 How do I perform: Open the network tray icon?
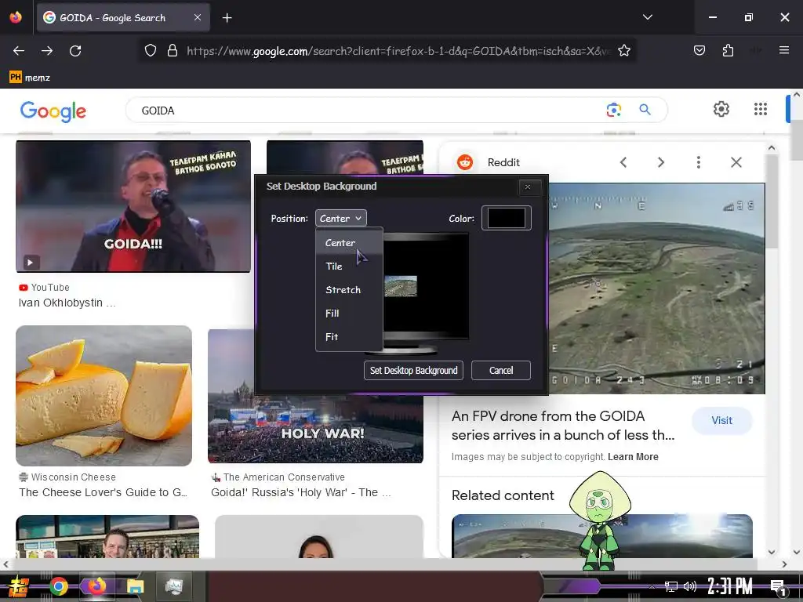pos(671,586)
